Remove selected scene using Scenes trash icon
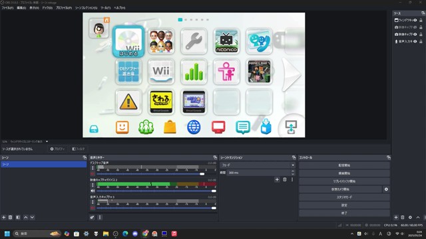Image resolution: width=426 pixels, height=239 pixels. click(11, 217)
